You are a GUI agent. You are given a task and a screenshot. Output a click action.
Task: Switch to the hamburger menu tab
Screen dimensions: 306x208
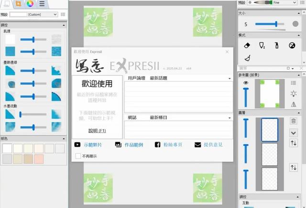(x=42, y=3)
